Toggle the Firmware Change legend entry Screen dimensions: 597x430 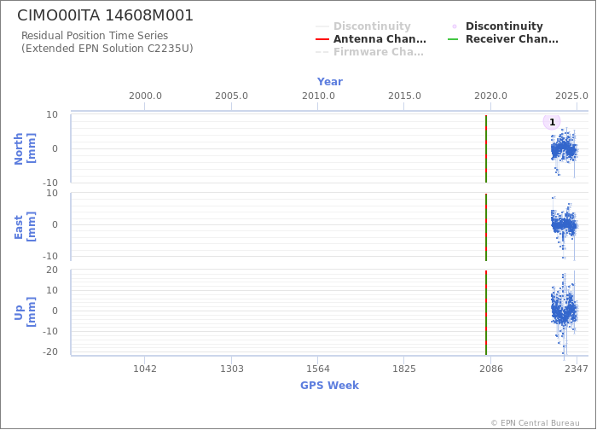369,52
